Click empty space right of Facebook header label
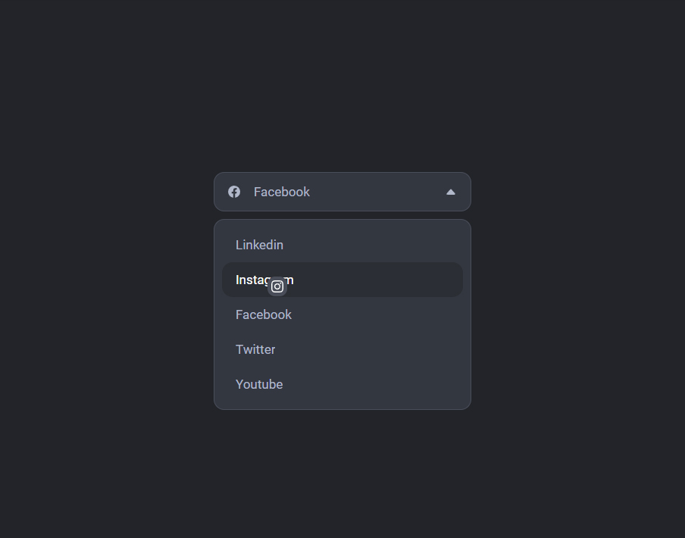The image size is (685, 538). (376, 192)
